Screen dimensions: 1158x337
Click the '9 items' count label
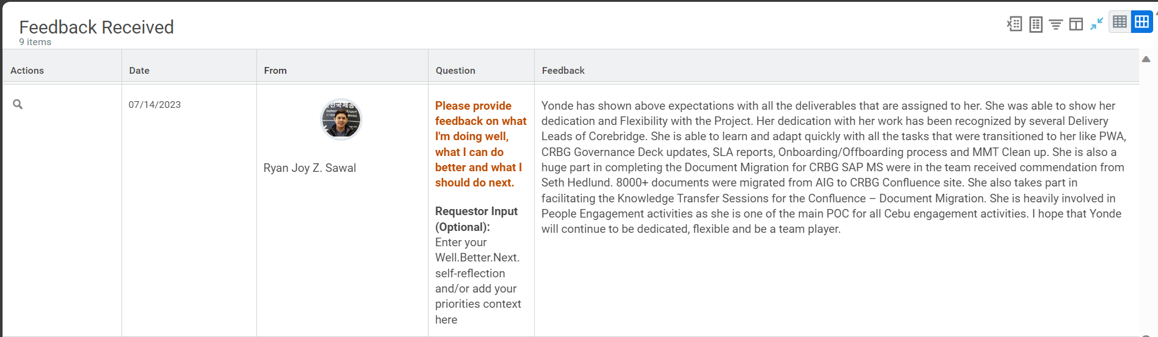click(35, 42)
